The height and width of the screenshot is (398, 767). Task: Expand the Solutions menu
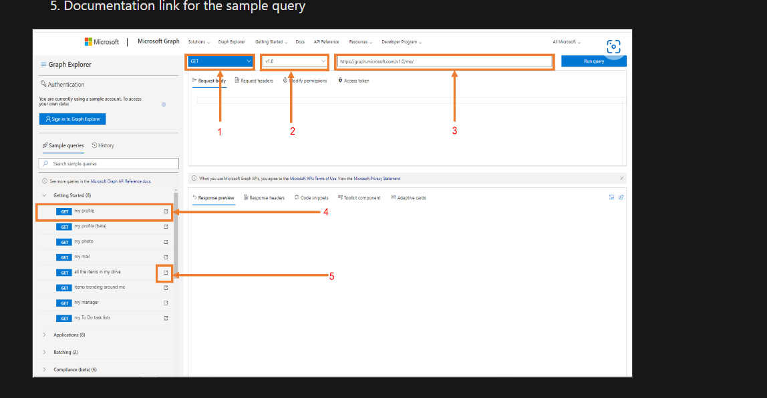198,42
